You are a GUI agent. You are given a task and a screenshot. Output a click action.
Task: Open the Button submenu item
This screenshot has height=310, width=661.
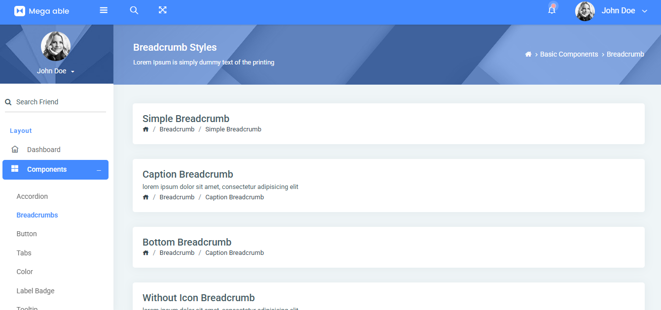(x=27, y=234)
